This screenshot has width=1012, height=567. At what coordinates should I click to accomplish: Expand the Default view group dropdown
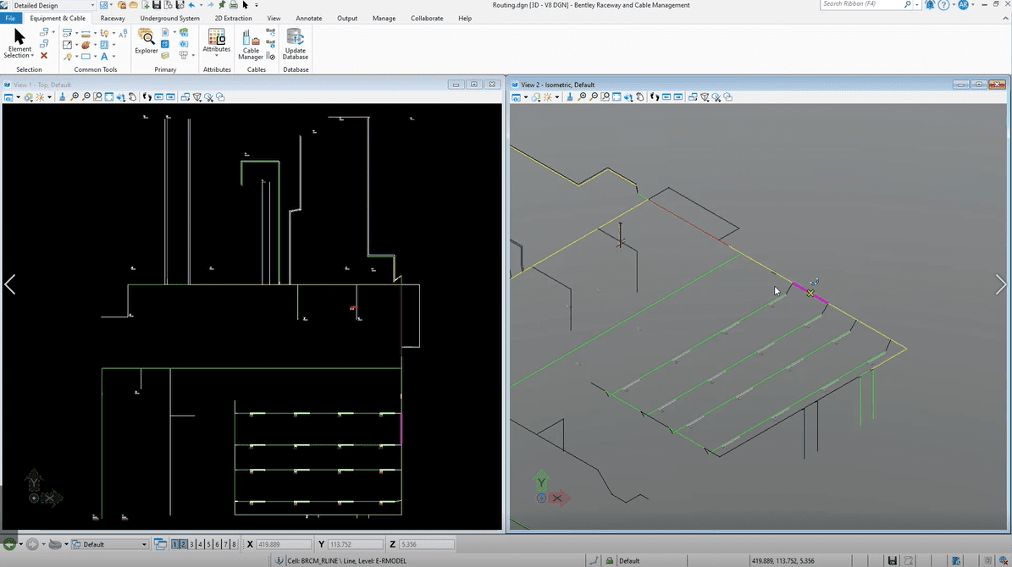point(144,544)
